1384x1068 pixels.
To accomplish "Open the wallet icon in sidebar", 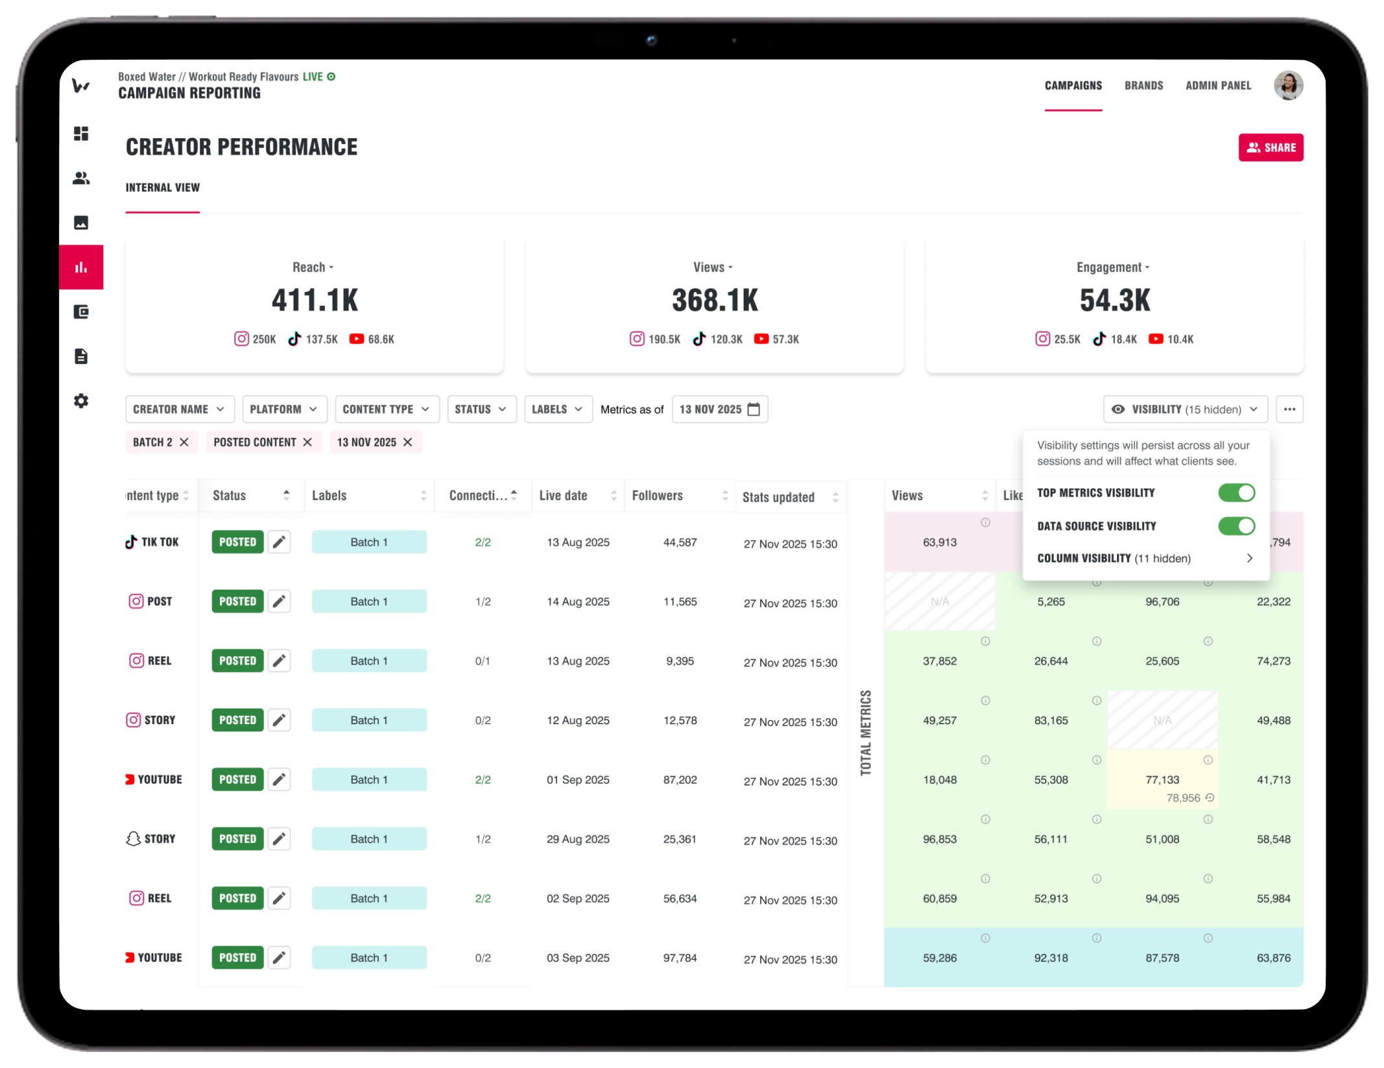I will tap(81, 312).
